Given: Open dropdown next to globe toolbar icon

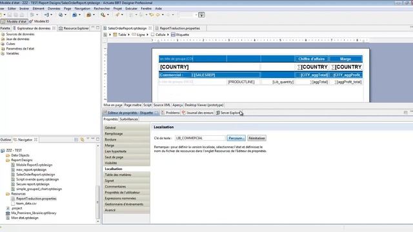Looking at the screenshot, I should (79, 15).
